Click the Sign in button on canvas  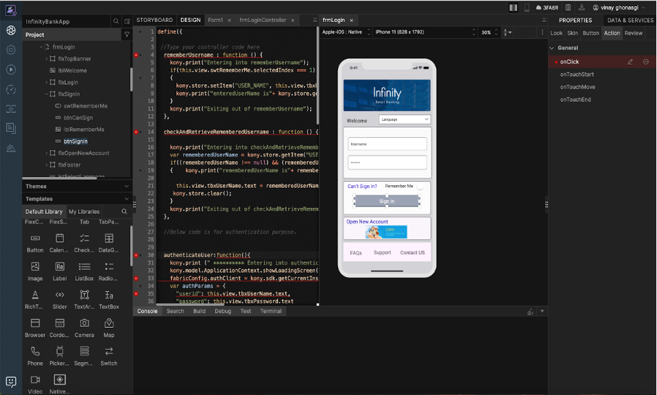tap(387, 201)
